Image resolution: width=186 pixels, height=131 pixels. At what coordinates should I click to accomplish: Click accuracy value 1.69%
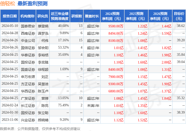pos(64,69)
